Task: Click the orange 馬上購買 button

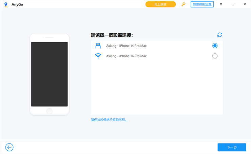Action: (x=160, y=4)
